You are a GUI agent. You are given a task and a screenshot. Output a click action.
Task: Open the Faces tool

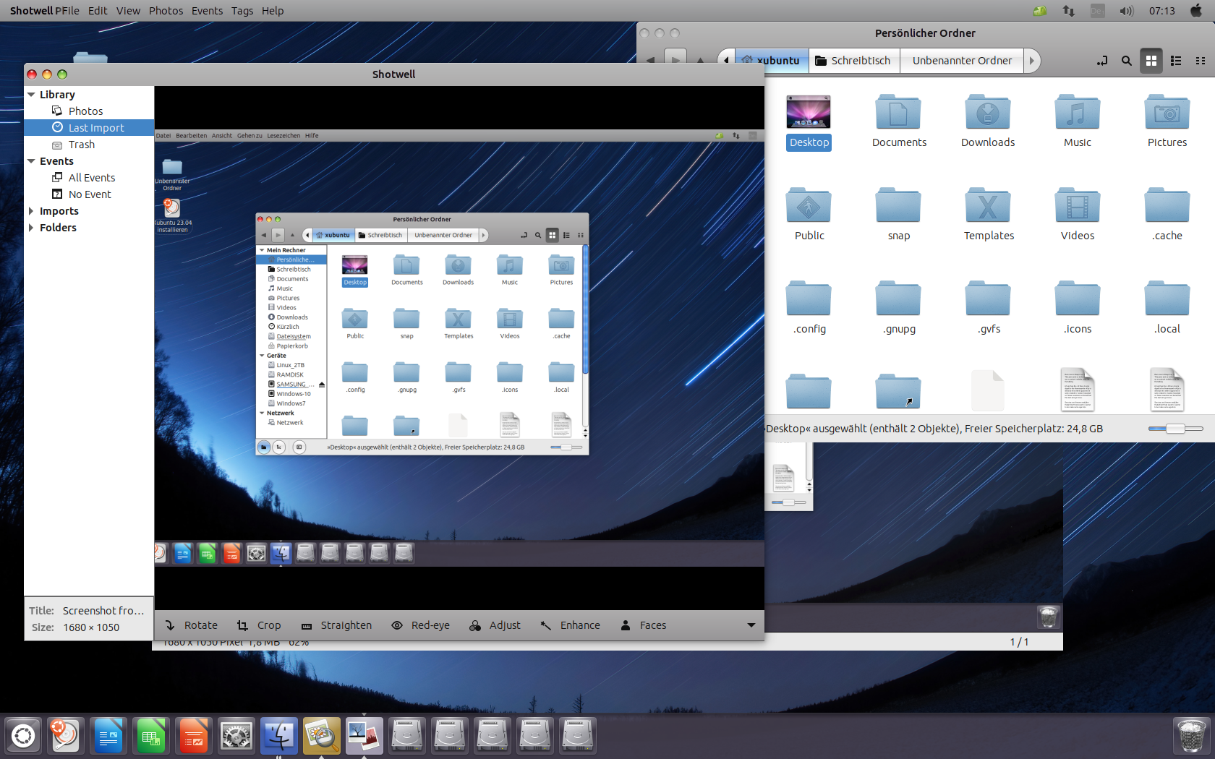pyautogui.click(x=643, y=625)
